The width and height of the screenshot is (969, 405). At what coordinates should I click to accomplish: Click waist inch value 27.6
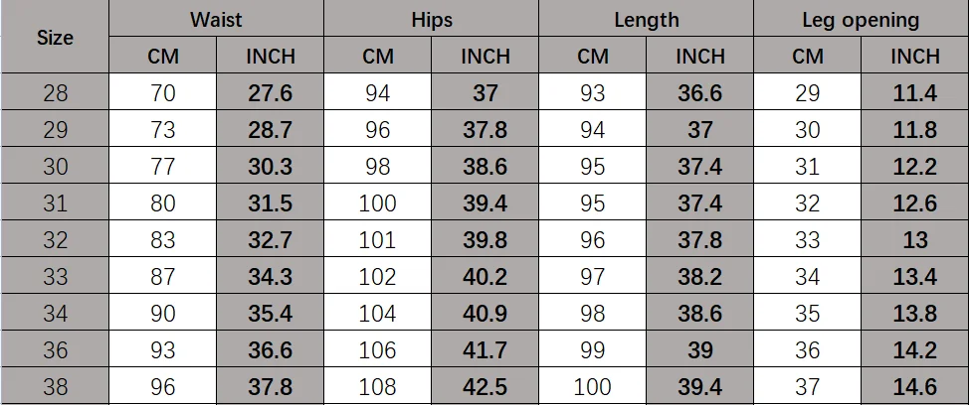tap(270, 92)
